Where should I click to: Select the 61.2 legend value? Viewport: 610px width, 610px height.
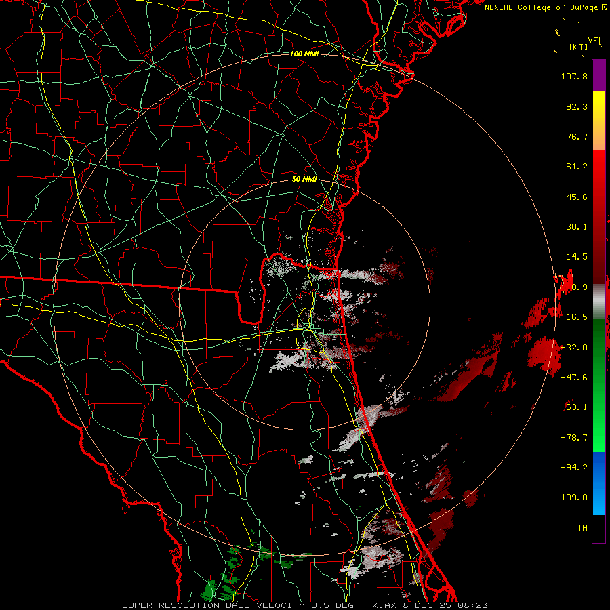pyautogui.click(x=577, y=167)
